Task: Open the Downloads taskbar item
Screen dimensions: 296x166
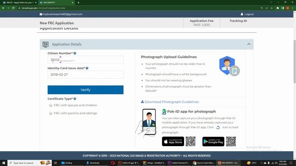Action: [93, 163]
